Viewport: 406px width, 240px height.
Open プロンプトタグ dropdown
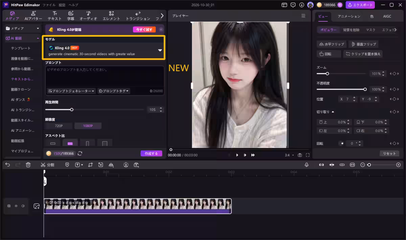point(113,91)
